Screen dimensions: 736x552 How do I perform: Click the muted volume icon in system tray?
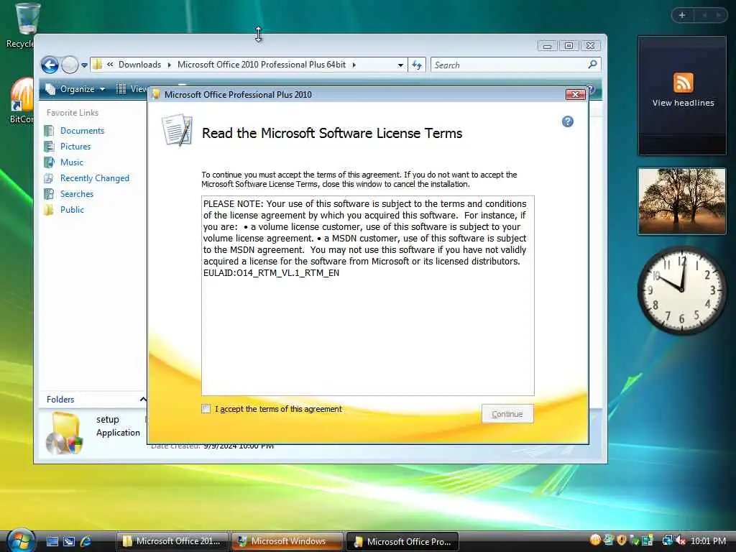pos(681,540)
